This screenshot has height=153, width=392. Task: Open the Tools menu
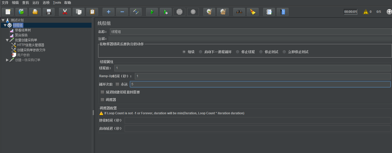point(57,3)
